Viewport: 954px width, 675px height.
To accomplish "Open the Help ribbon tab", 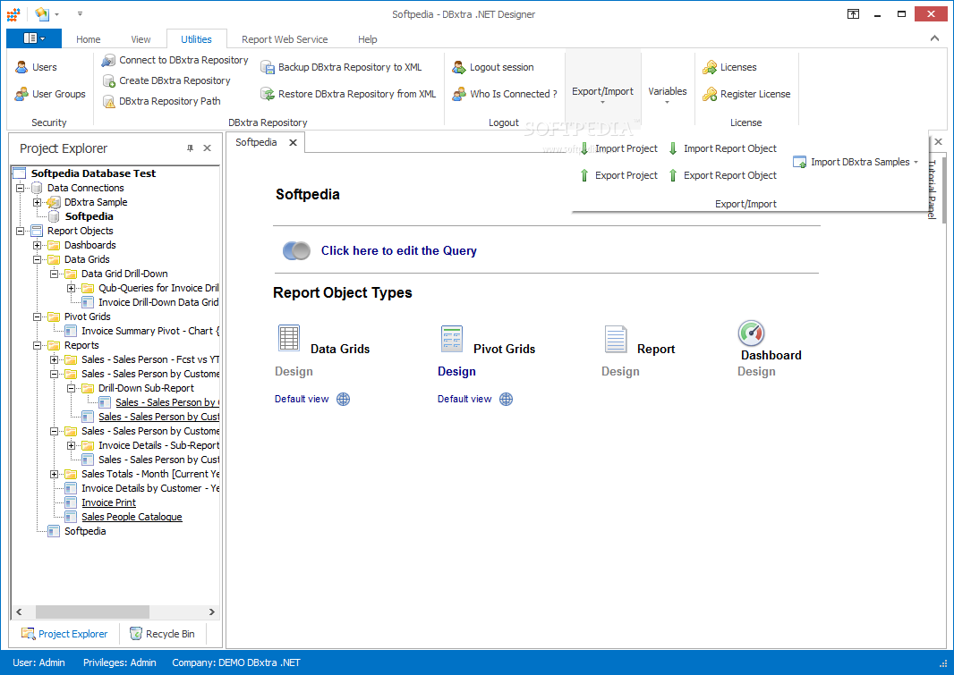I will pyautogui.click(x=368, y=38).
